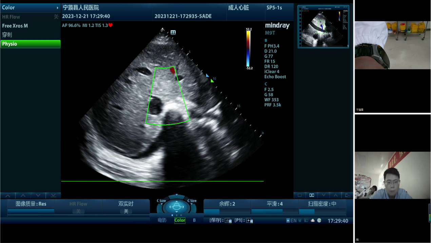
Task: Switch to the B mode tab
Action: 194,220
